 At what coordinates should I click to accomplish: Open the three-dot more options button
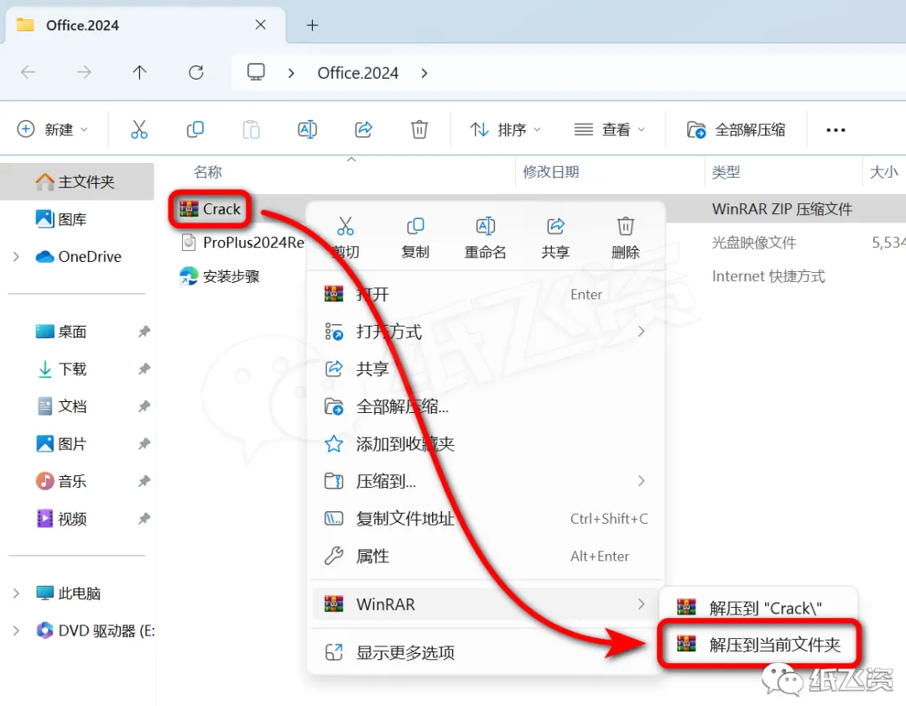[836, 130]
